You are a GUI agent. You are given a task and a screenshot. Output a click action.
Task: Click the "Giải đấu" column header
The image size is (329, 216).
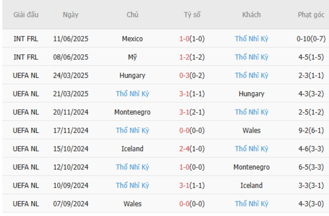tap(26, 15)
